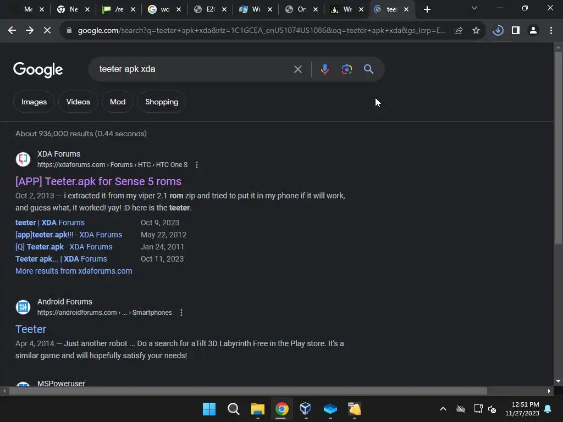
Task: Open the Windows Start menu
Action: point(209,409)
